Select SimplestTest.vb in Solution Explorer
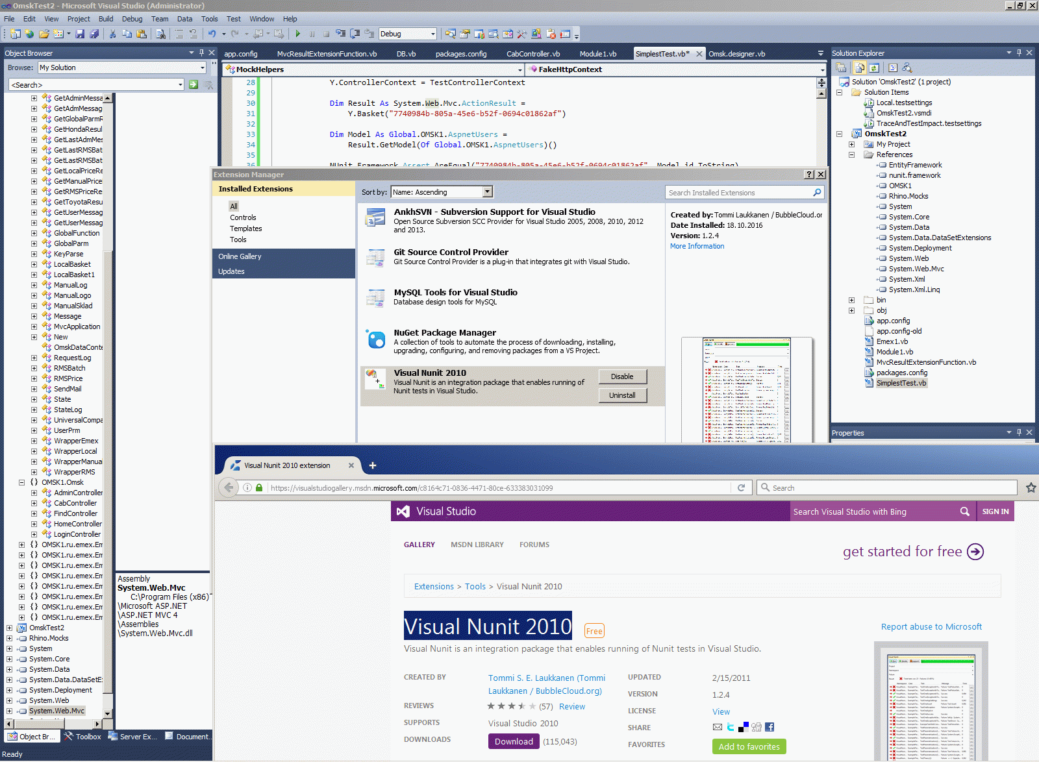 (x=901, y=383)
